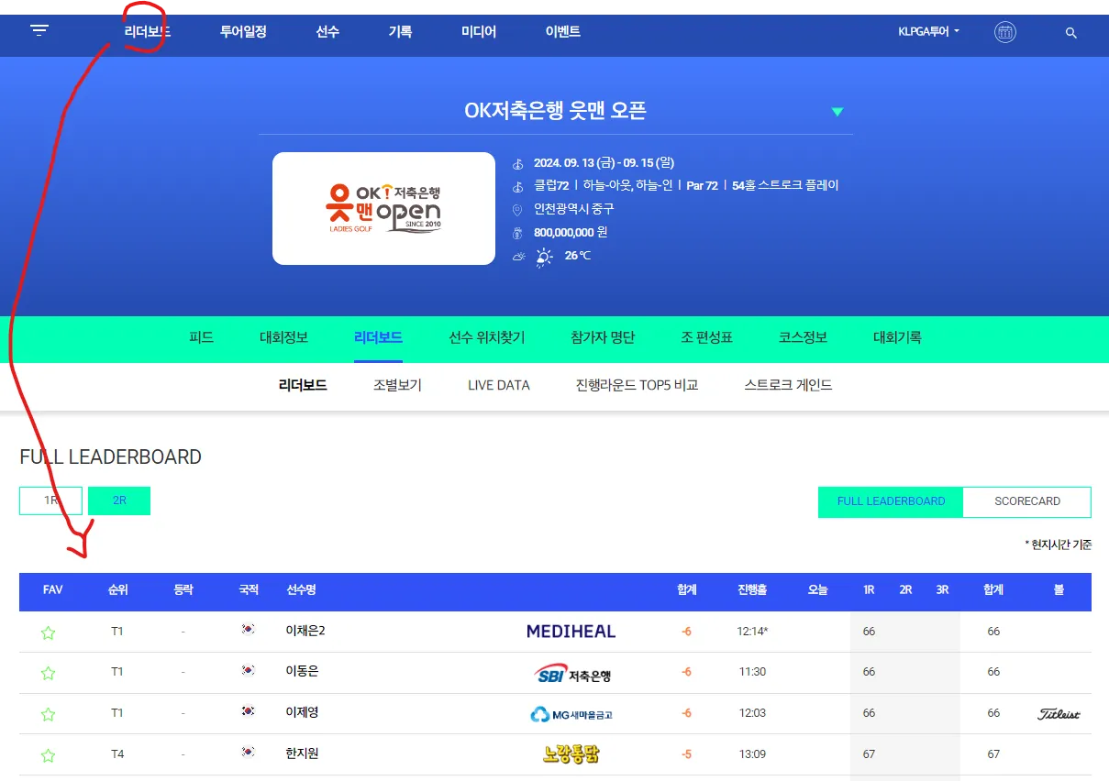This screenshot has height=781, width=1109.
Task: Expand the tournament selector arrow beside 오픈 title
Action: click(837, 111)
